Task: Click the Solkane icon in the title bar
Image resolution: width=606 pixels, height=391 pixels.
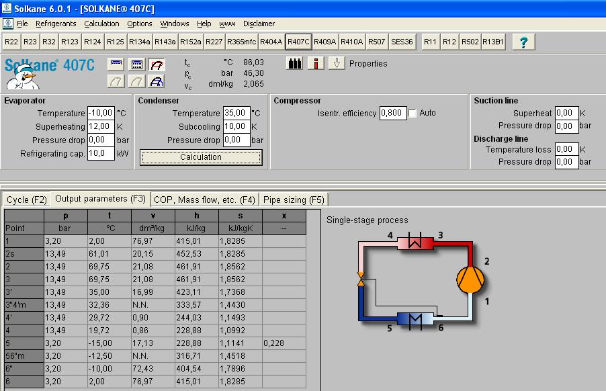Action: (7, 8)
